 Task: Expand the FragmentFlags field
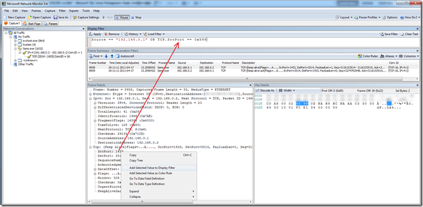point(95,120)
